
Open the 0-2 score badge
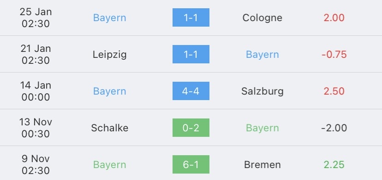coord(191,128)
